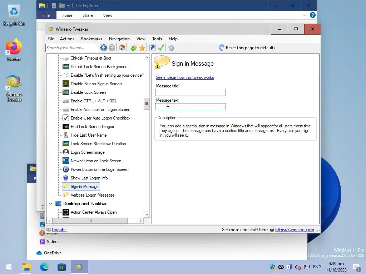Open settings gear in Tweaker toolbar
Image resolution: width=366 pixels, height=274 pixels.
point(171,48)
